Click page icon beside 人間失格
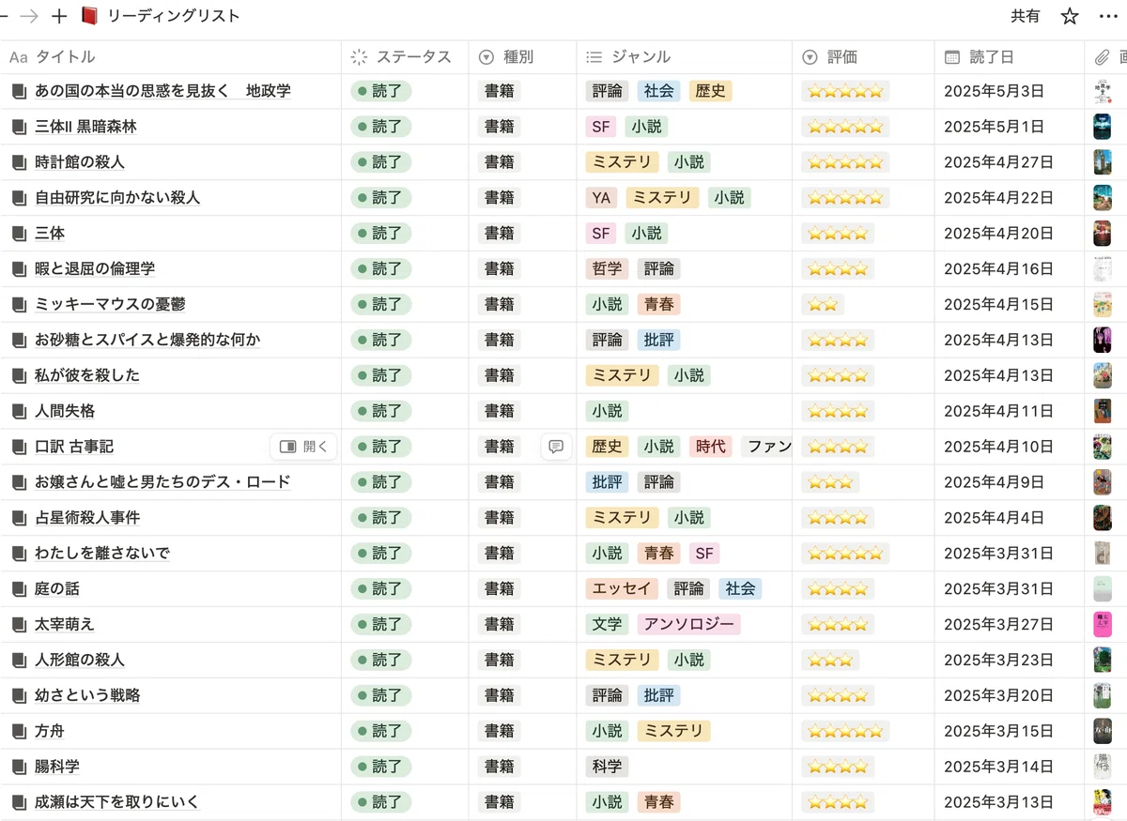The width and height of the screenshot is (1127, 821). coord(19,411)
